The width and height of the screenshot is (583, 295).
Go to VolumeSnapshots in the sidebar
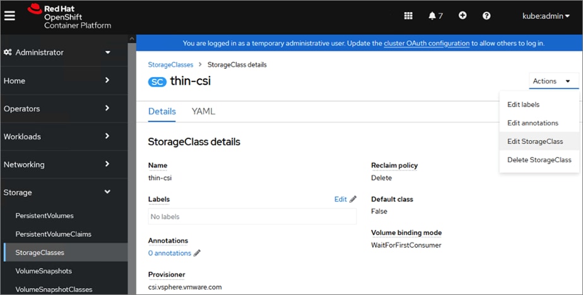coord(44,271)
